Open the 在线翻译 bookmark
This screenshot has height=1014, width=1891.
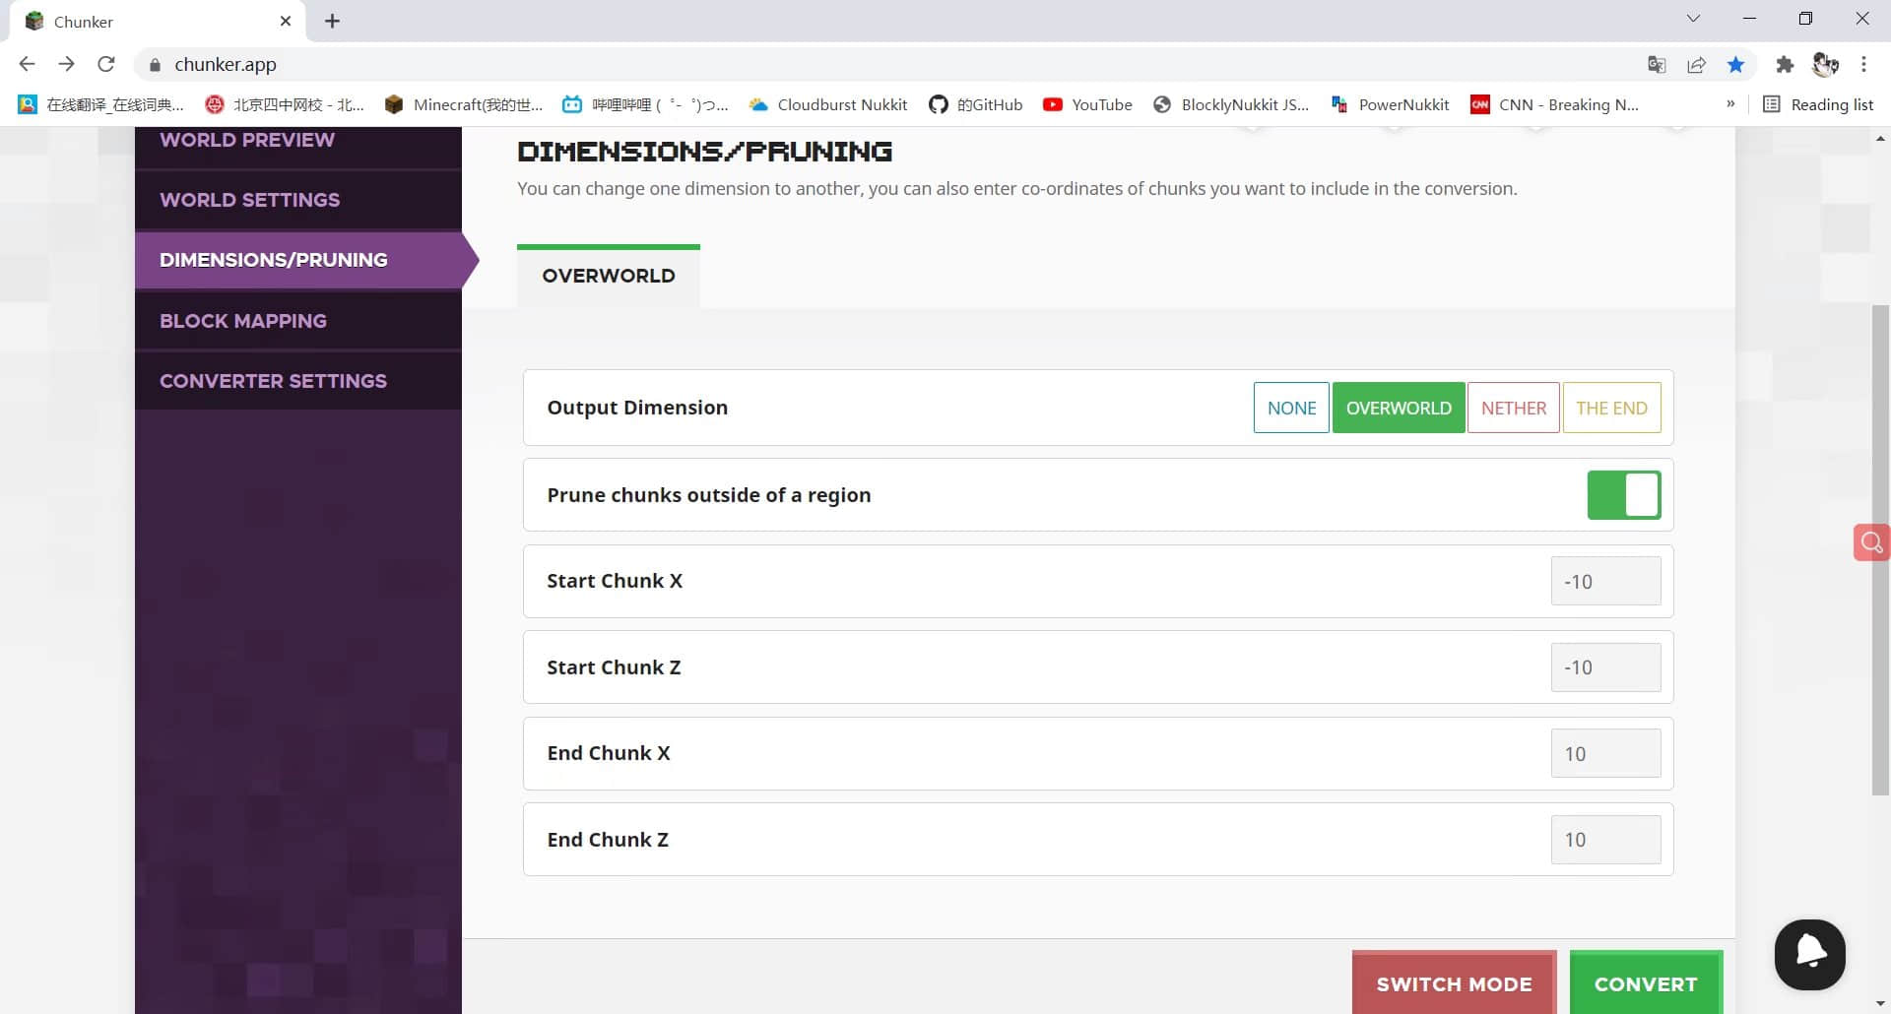[x=100, y=104]
